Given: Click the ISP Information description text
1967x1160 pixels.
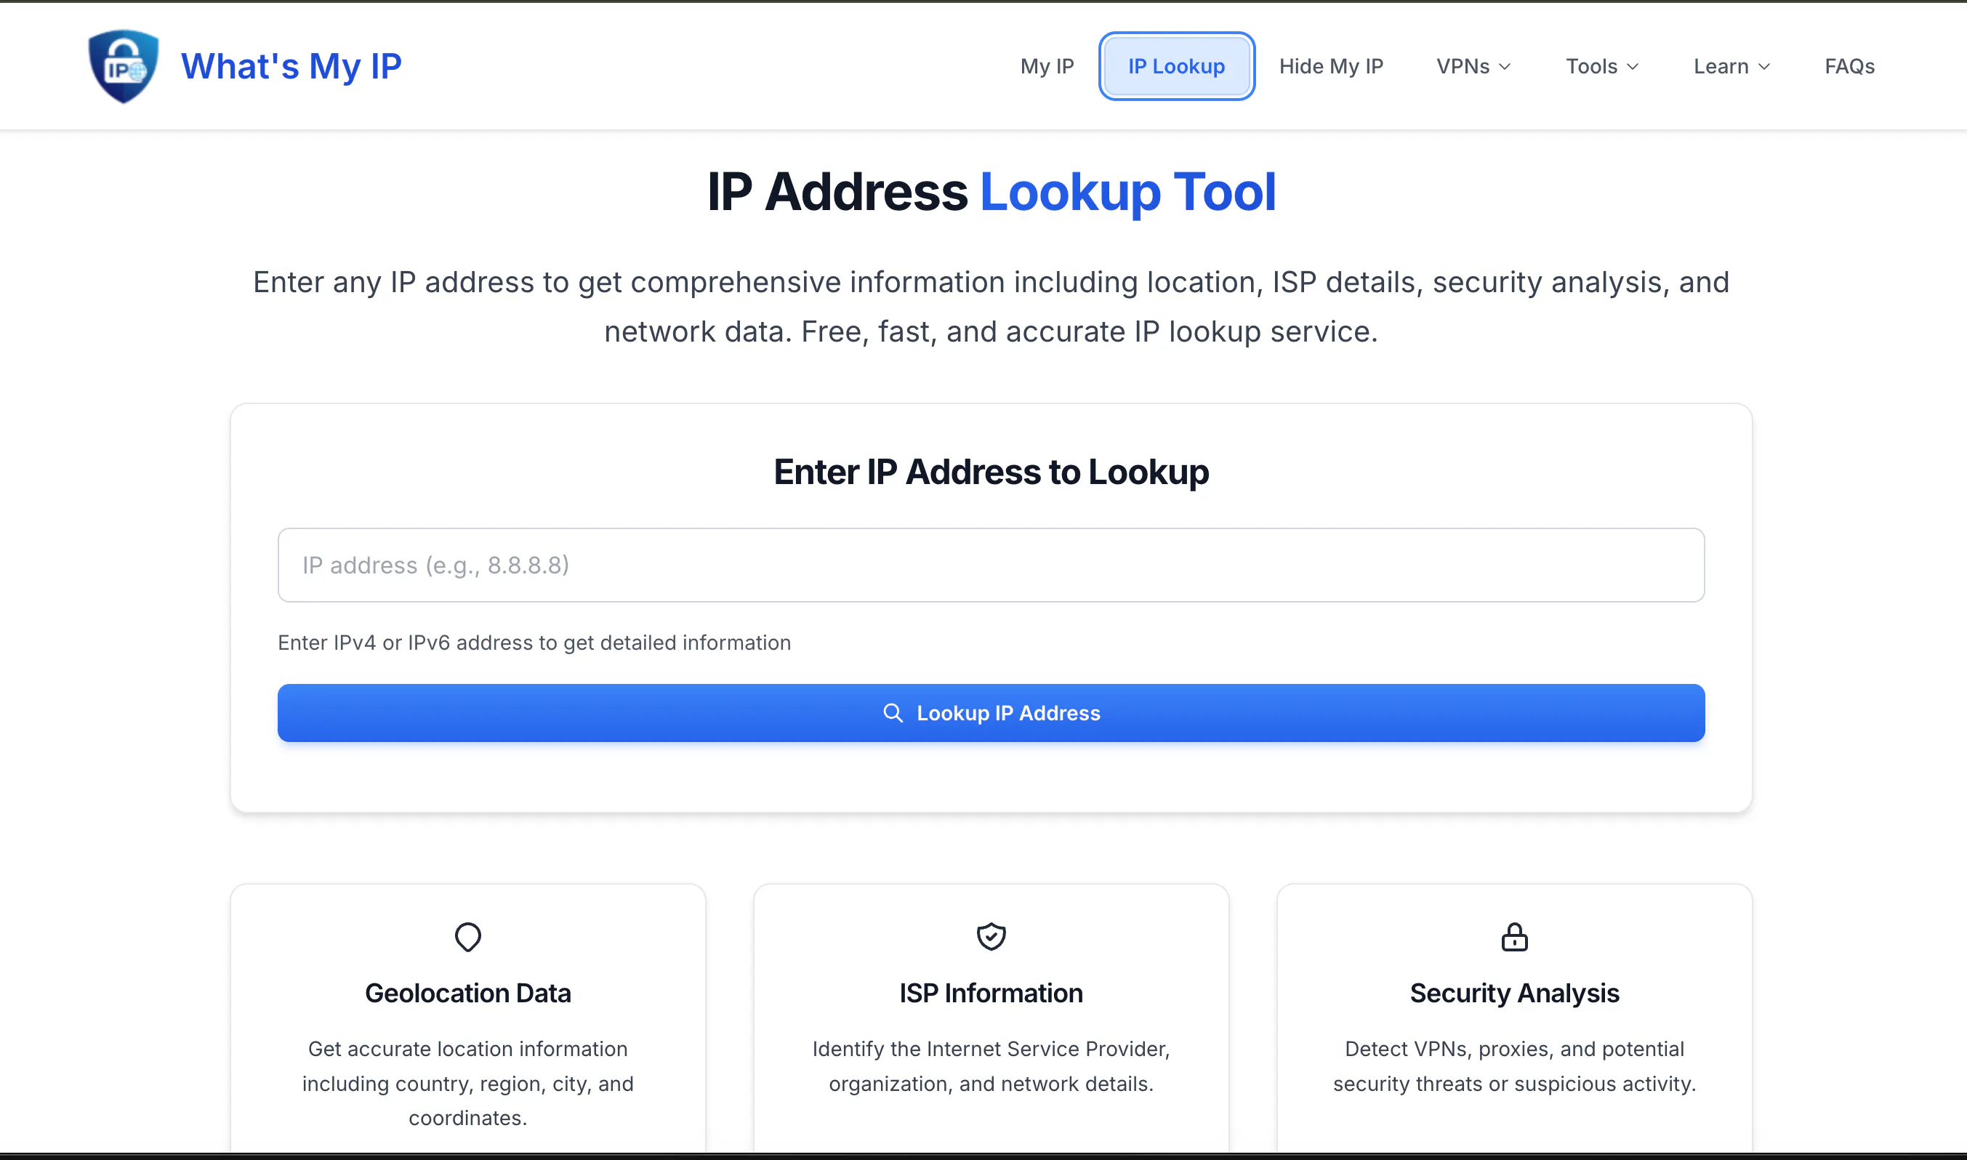Looking at the screenshot, I should (991, 1066).
